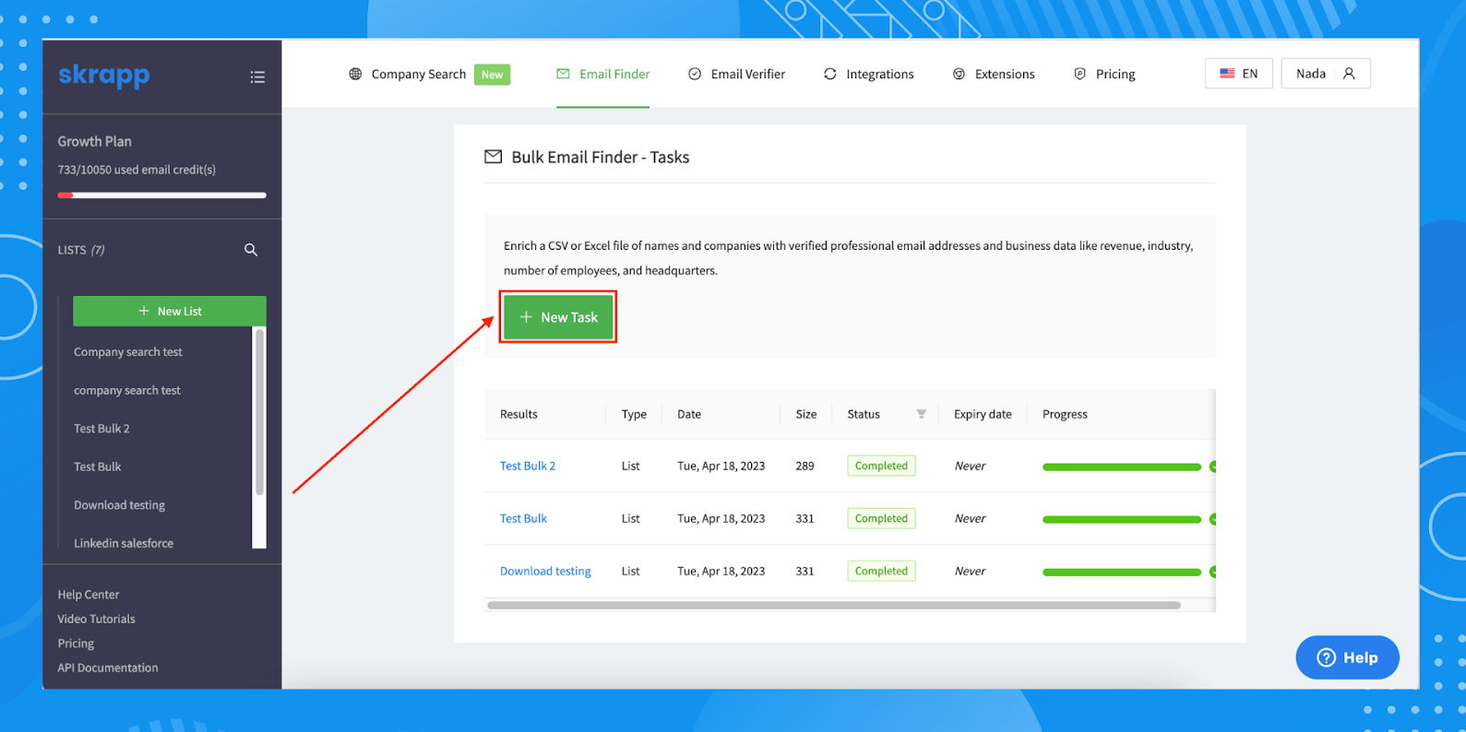This screenshot has width=1466, height=732.
Task: Open the Help chat button
Action: (1347, 657)
